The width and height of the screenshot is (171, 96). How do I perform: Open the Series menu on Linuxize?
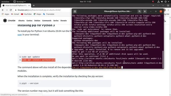pyautogui.click(x=56, y=21)
